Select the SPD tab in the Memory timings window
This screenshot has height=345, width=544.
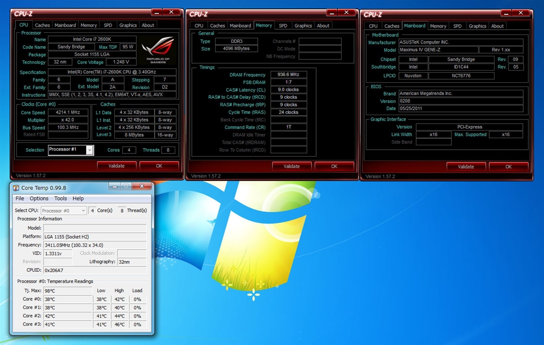pos(283,25)
